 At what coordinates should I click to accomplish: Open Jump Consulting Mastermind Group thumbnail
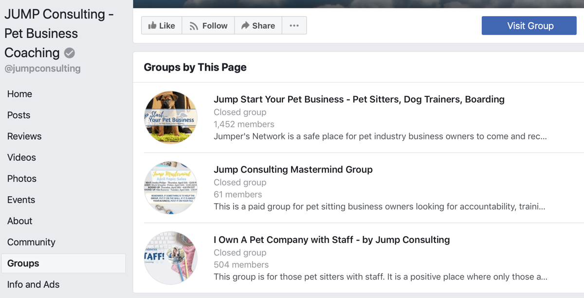point(171,187)
